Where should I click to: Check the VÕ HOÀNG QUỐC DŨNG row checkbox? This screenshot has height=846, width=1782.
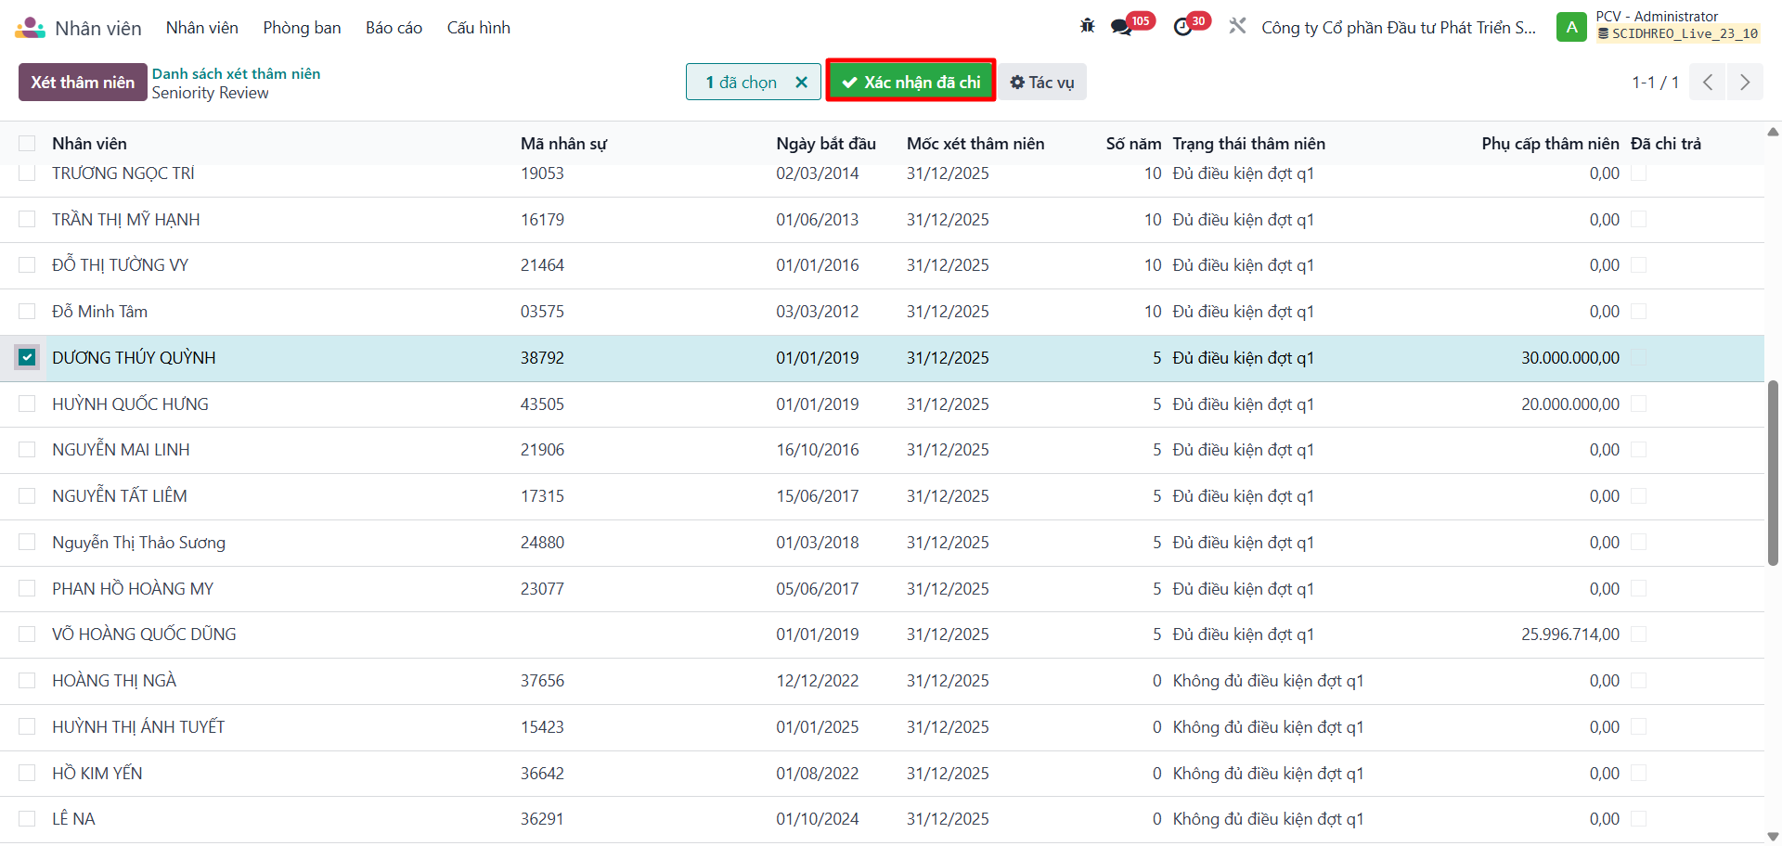(27, 634)
